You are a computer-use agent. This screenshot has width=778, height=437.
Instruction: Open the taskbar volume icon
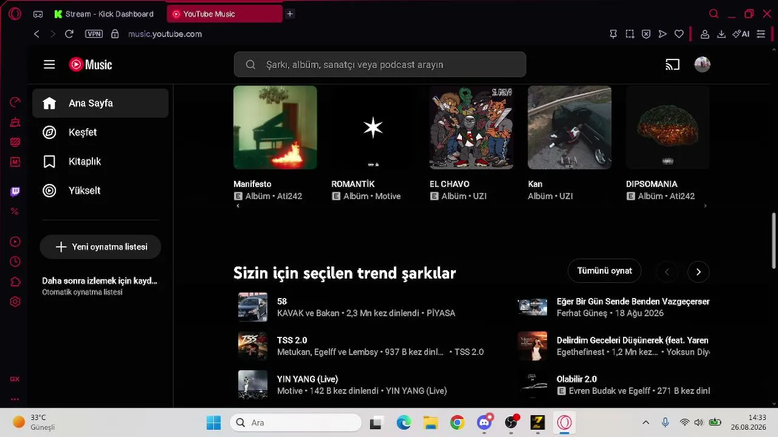point(698,422)
